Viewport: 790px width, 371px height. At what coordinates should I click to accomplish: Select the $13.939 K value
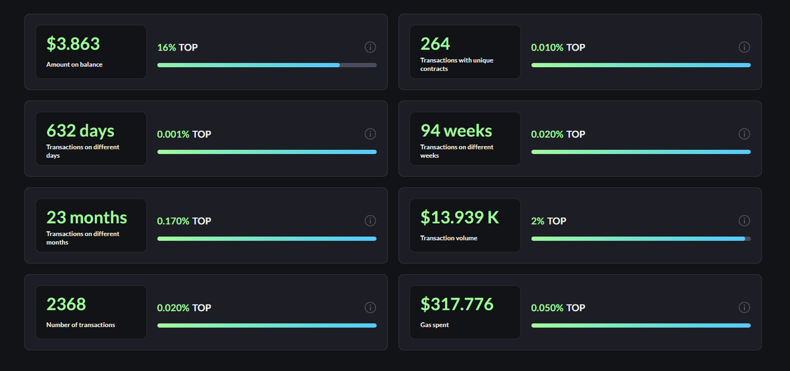460,218
